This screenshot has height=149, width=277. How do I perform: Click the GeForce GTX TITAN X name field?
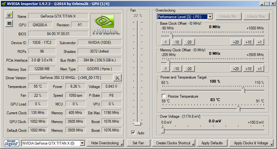58,16
